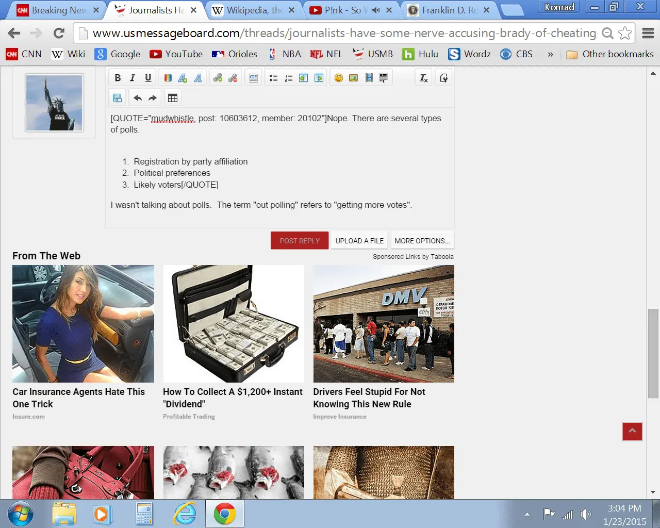Screen dimensions: 660x528
Task: Open "Car Insurance Agents Hate This One Trick" link
Action: 79,398
